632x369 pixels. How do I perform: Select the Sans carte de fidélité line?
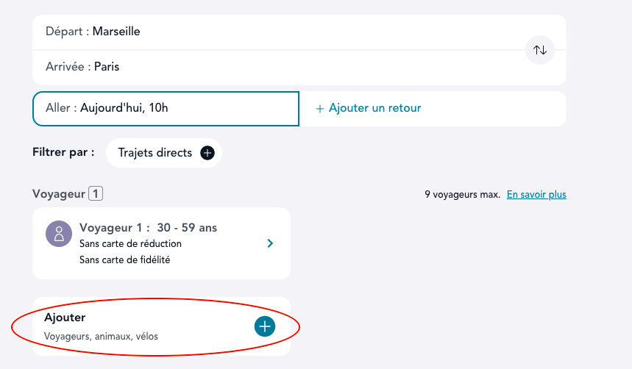pos(124,259)
